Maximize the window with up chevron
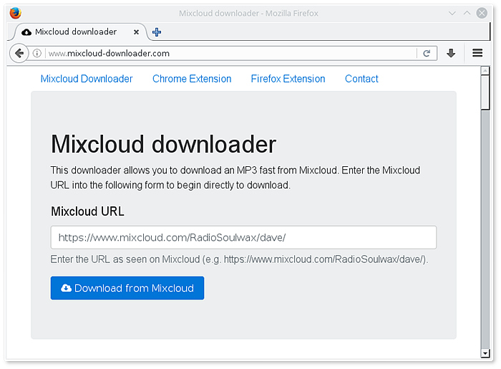Image resolution: width=501 pixels, height=369 pixels. 467,13
